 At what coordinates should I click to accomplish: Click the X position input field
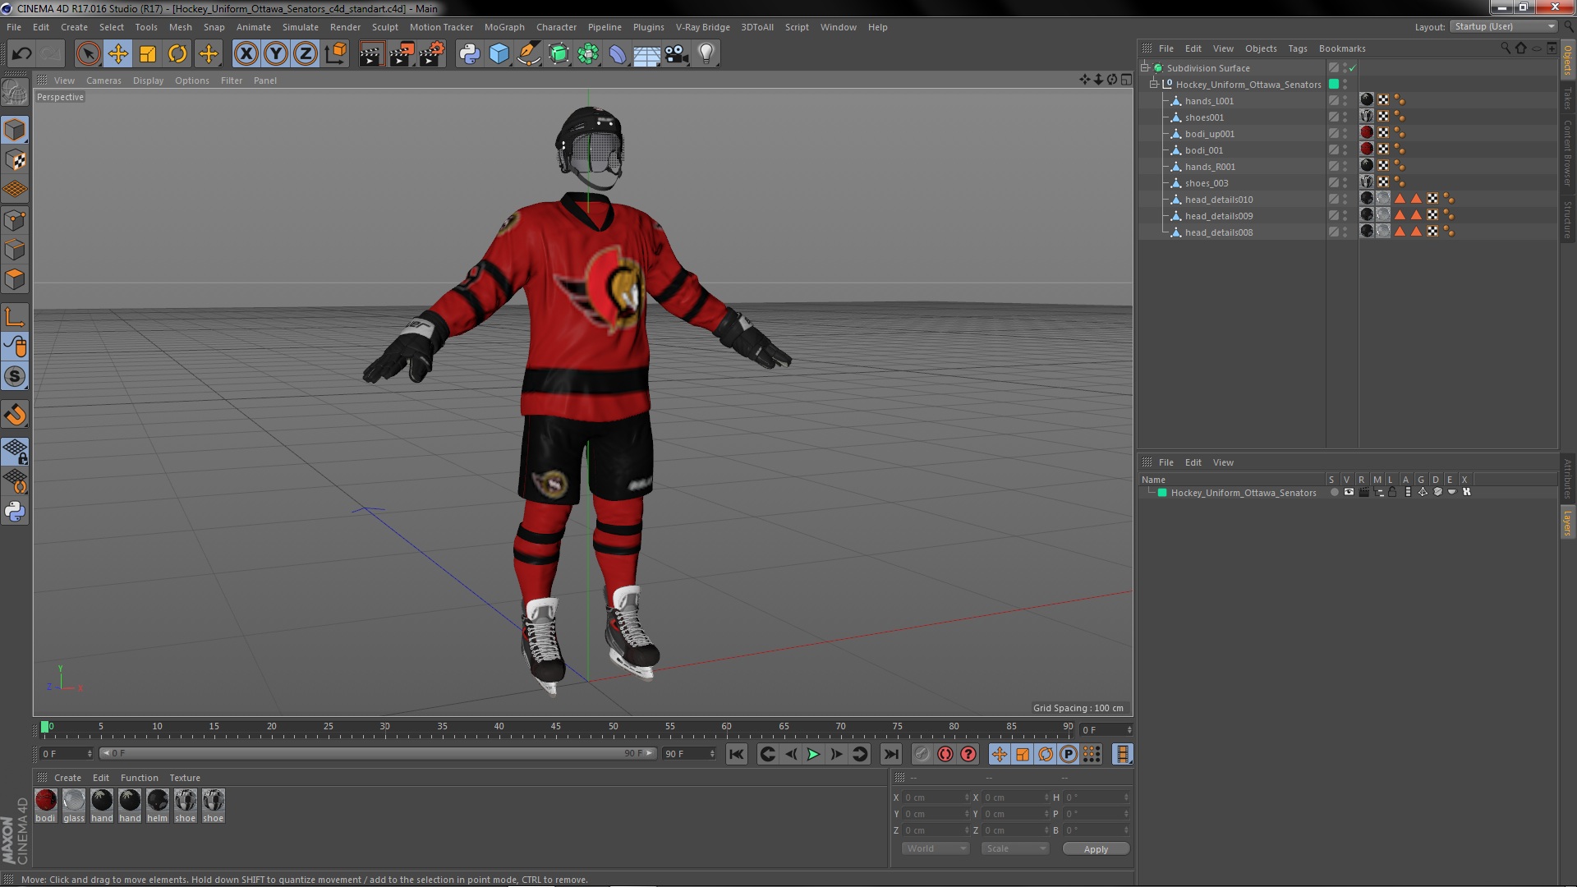click(936, 797)
